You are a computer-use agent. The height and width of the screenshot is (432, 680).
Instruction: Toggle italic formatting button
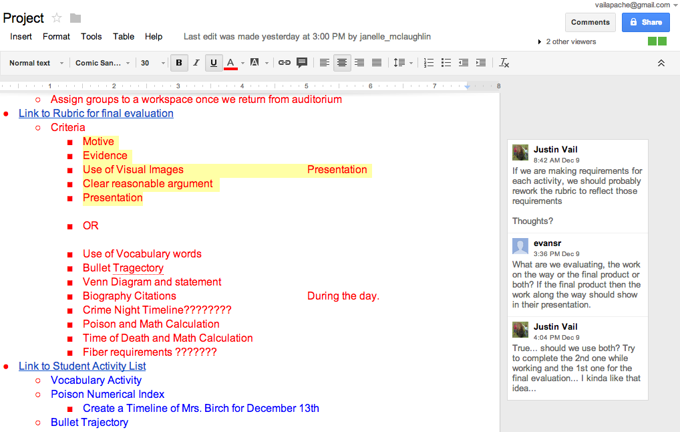(196, 63)
